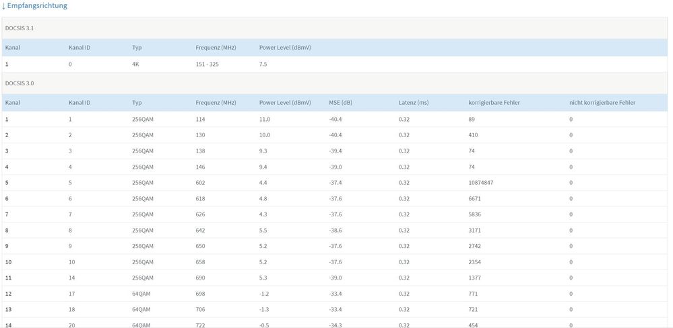
Task: Click correctable error count 1377
Action: pyautogui.click(x=475, y=278)
